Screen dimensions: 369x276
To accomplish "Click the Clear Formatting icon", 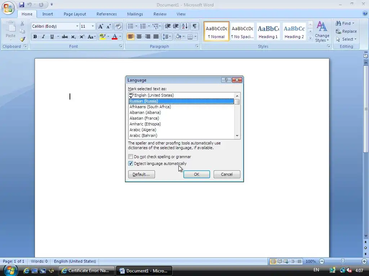I will point(118,26).
